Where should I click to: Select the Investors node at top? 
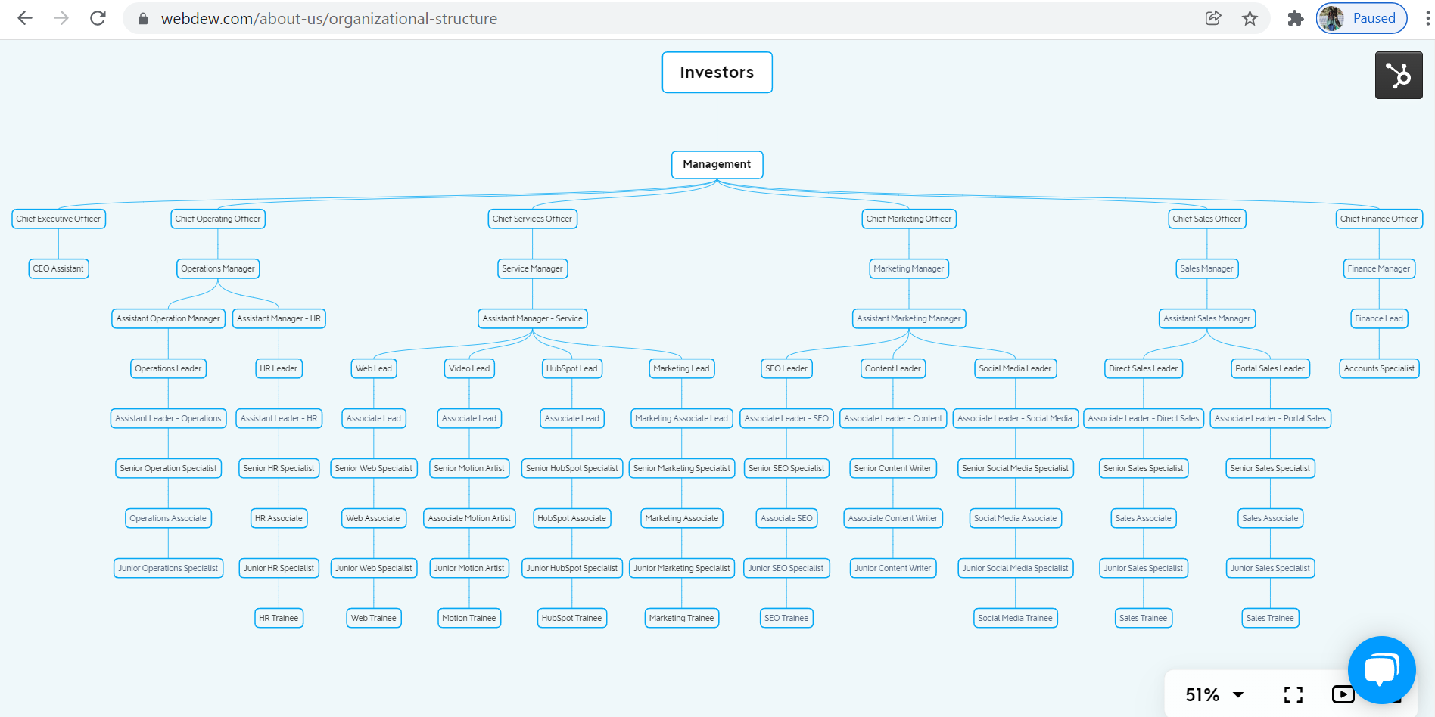click(717, 73)
